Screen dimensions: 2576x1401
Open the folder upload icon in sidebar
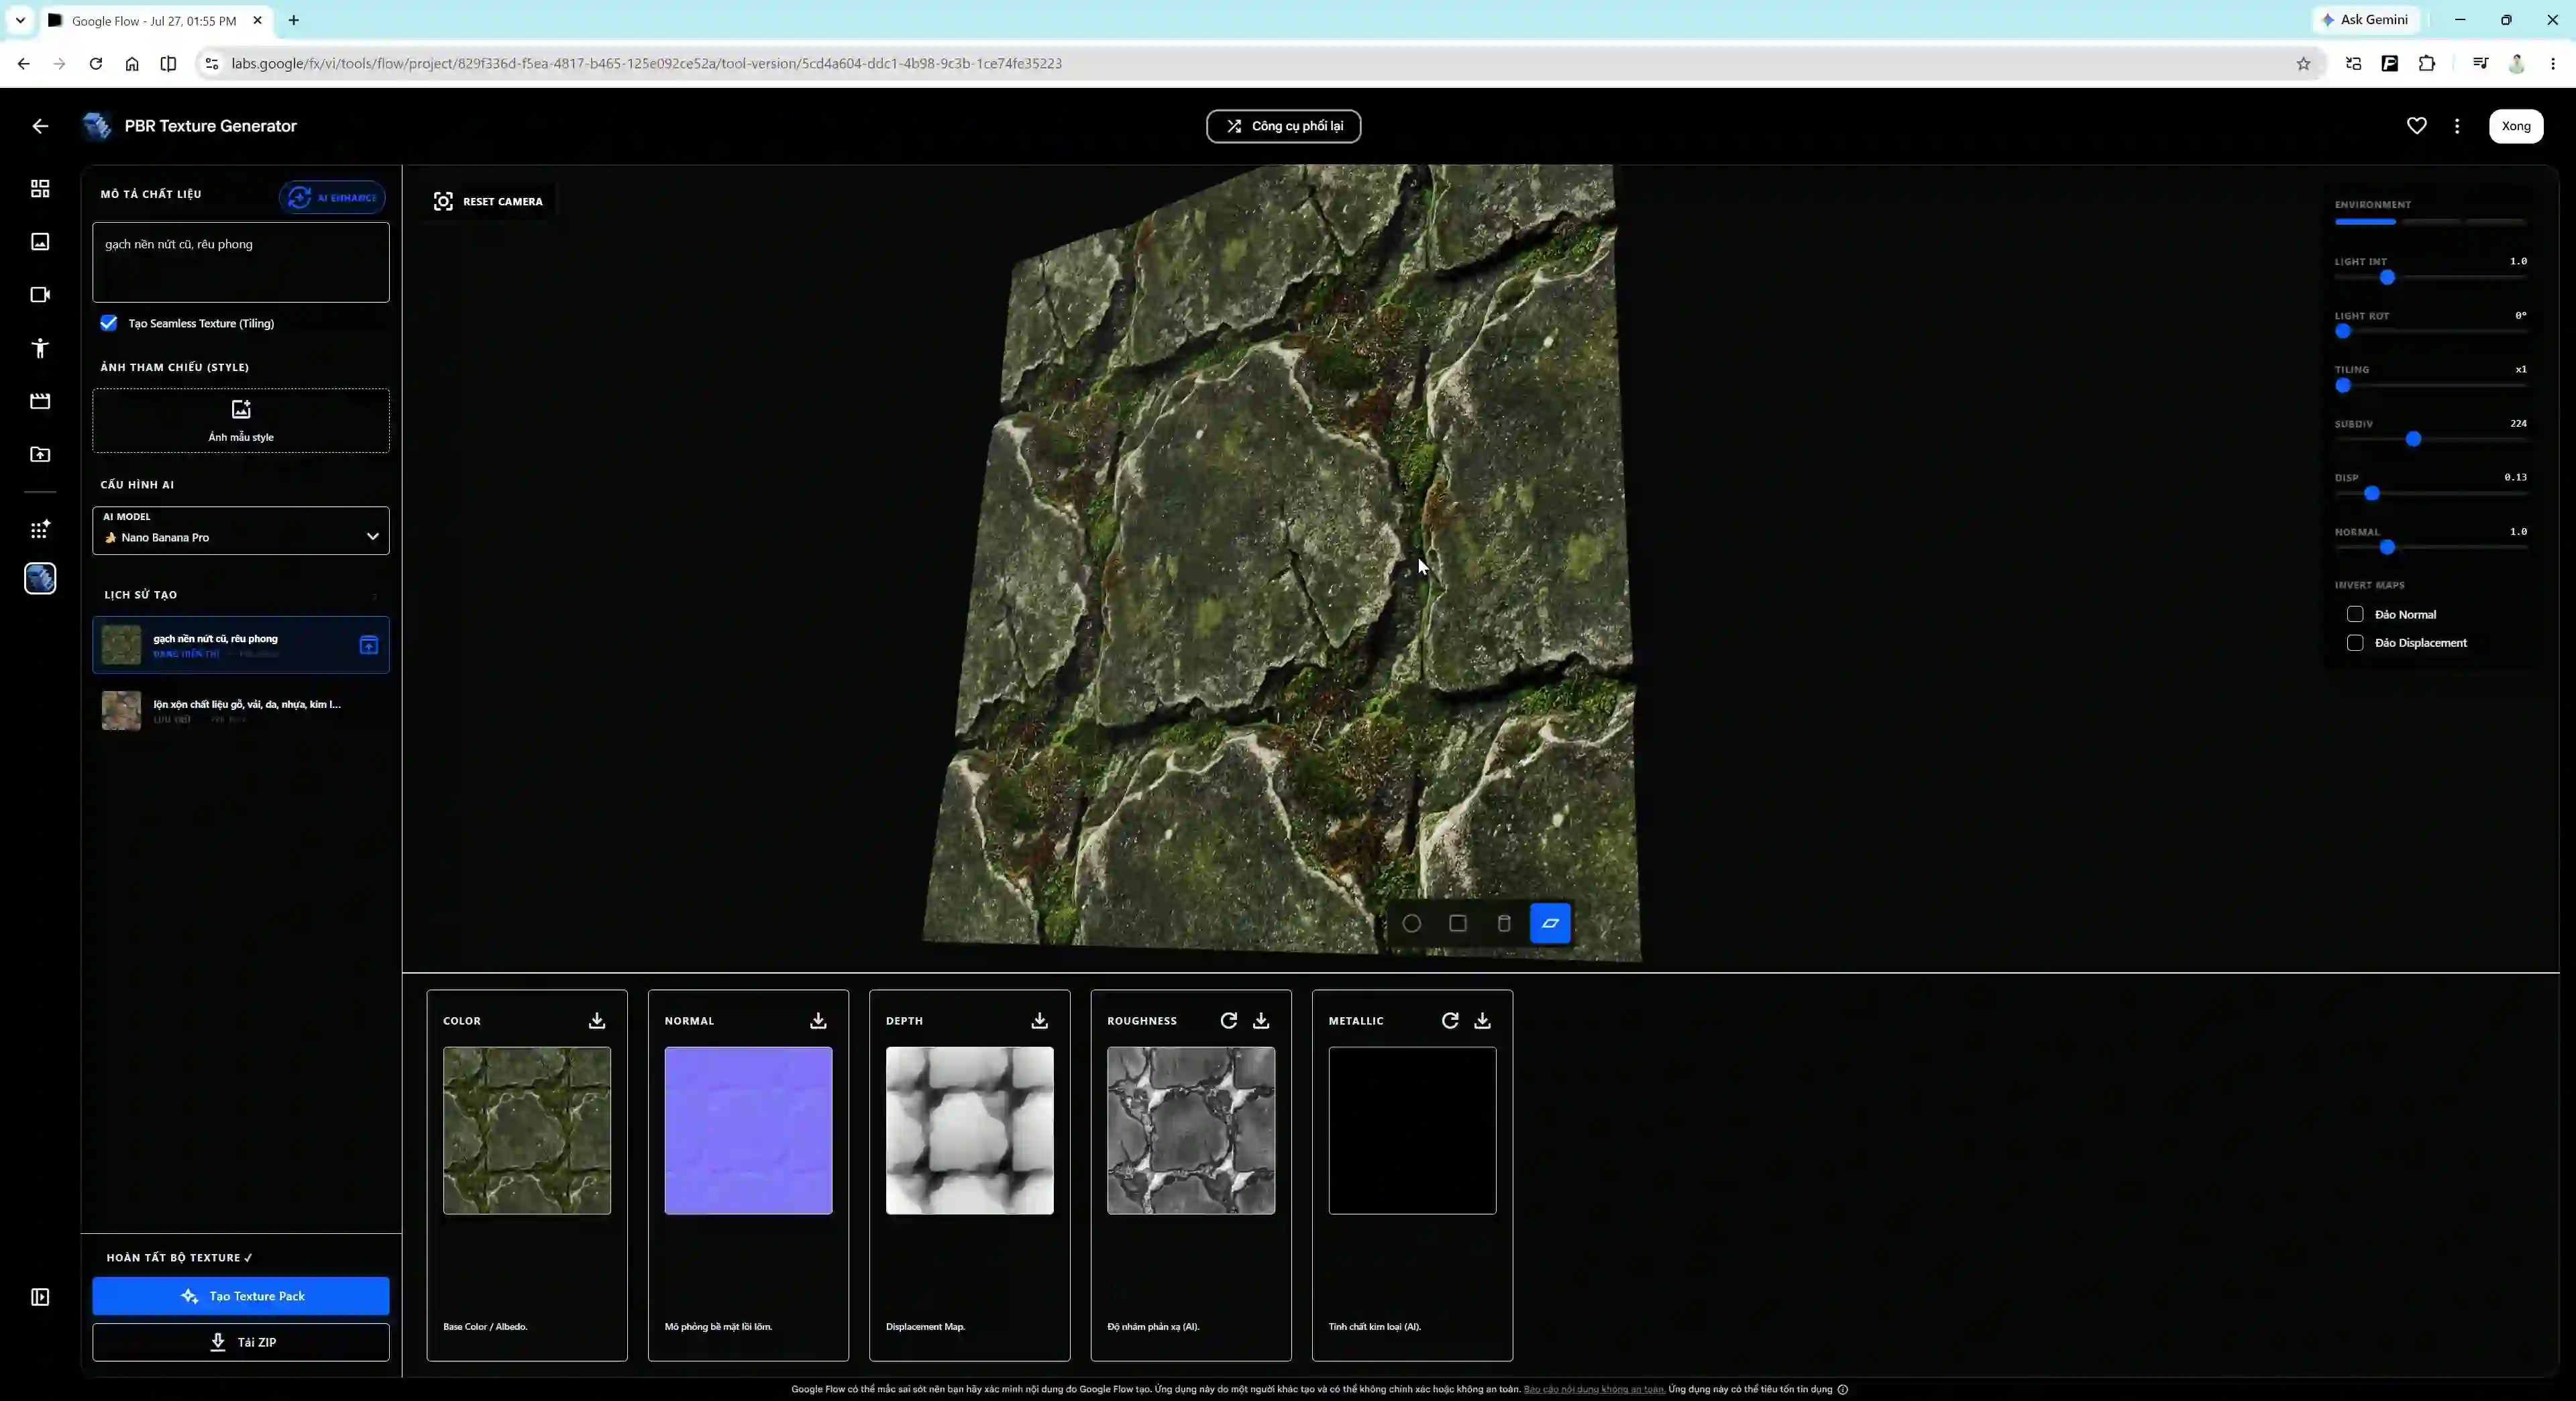pyautogui.click(x=40, y=454)
